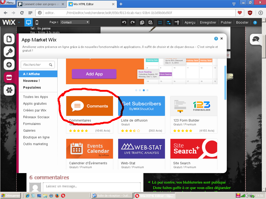This screenshot has width=266, height=199.
Task: Close the App Market Wix dialog
Action: click(222, 38)
